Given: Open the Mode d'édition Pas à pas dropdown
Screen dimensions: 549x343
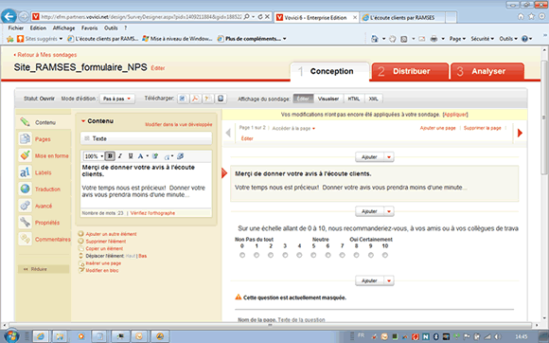Looking at the screenshot, I should tap(117, 99).
